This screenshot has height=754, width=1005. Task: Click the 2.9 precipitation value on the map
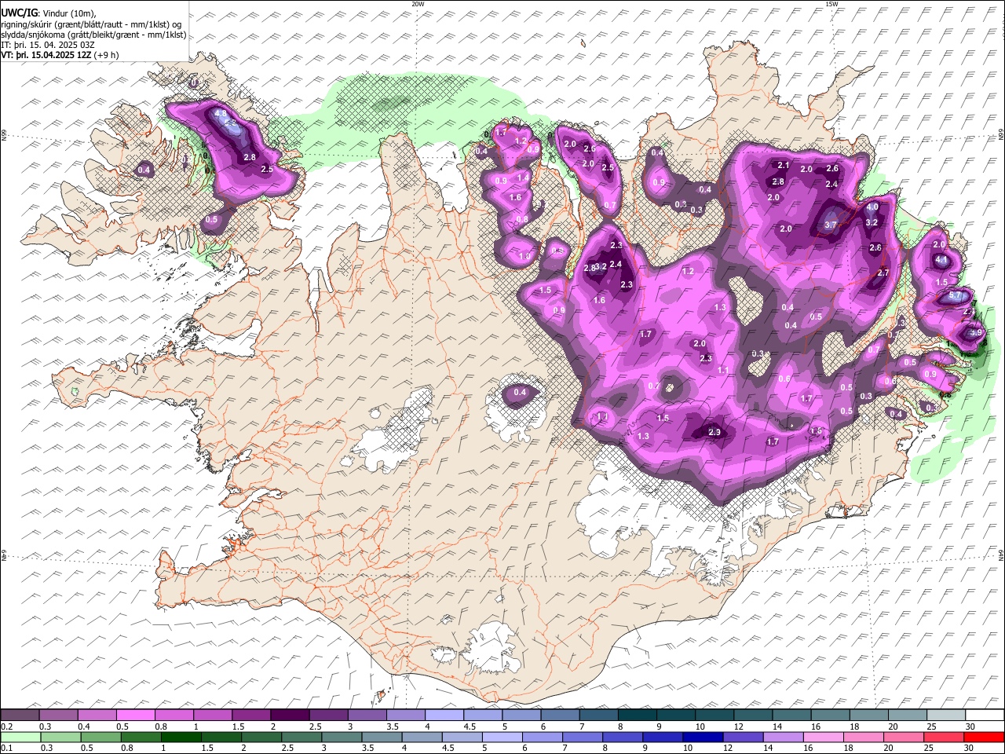point(714,432)
